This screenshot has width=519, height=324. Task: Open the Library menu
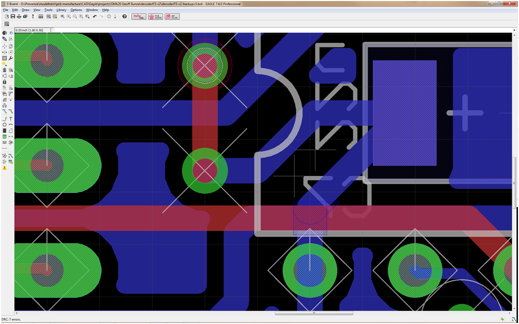pyautogui.click(x=62, y=10)
